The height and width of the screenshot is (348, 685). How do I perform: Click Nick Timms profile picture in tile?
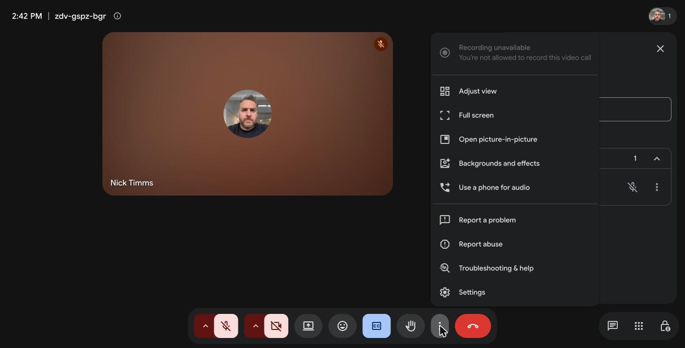[x=247, y=114]
